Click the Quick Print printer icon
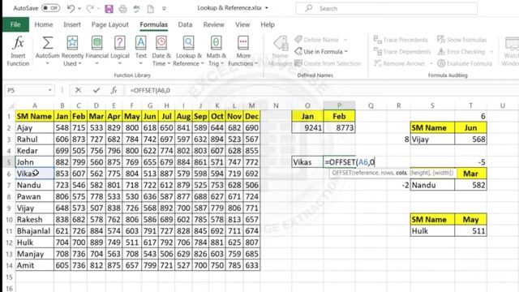This screenshot has height=292, width=519. coord(122,9)
